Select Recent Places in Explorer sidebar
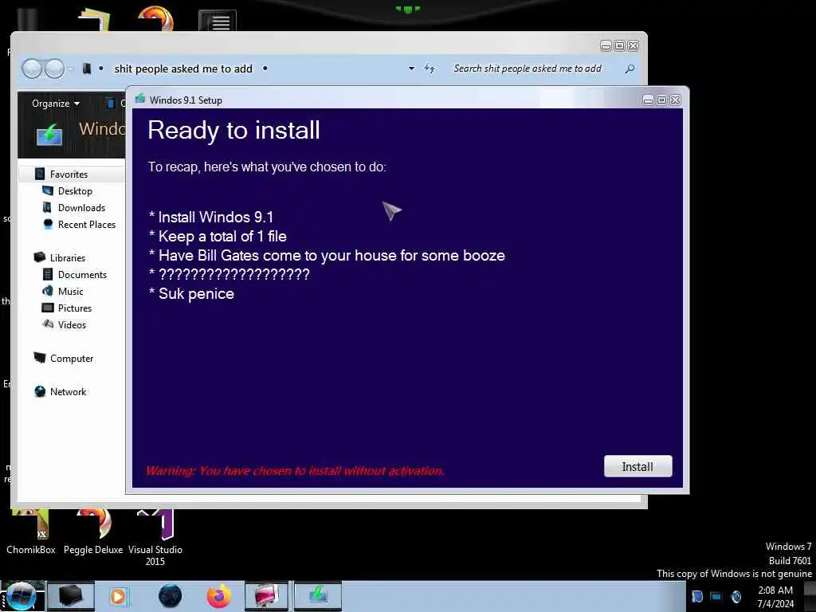The height and width of the screenshot is (612, 816). coord(87,224)
